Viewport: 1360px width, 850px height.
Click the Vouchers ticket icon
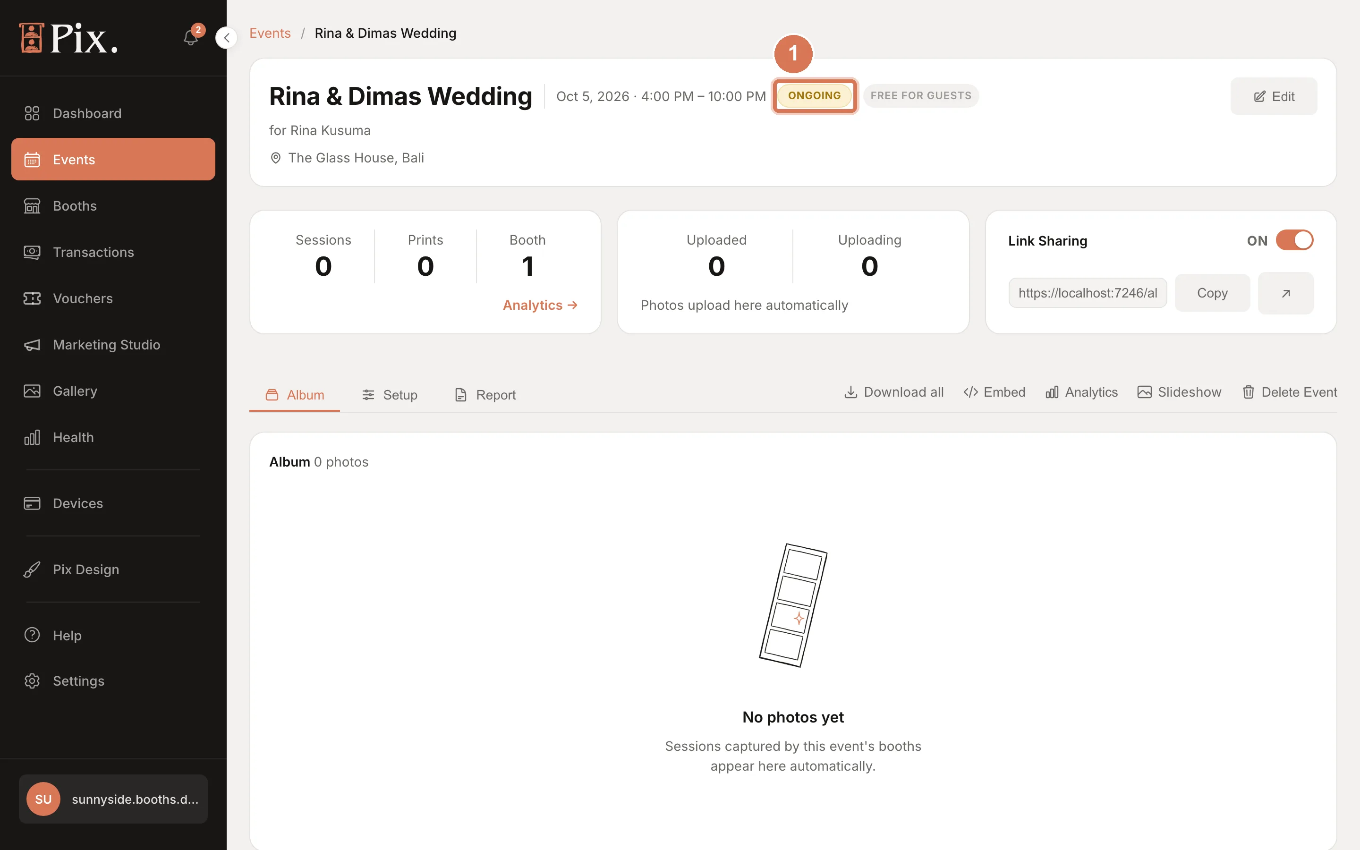click(32, 298)
